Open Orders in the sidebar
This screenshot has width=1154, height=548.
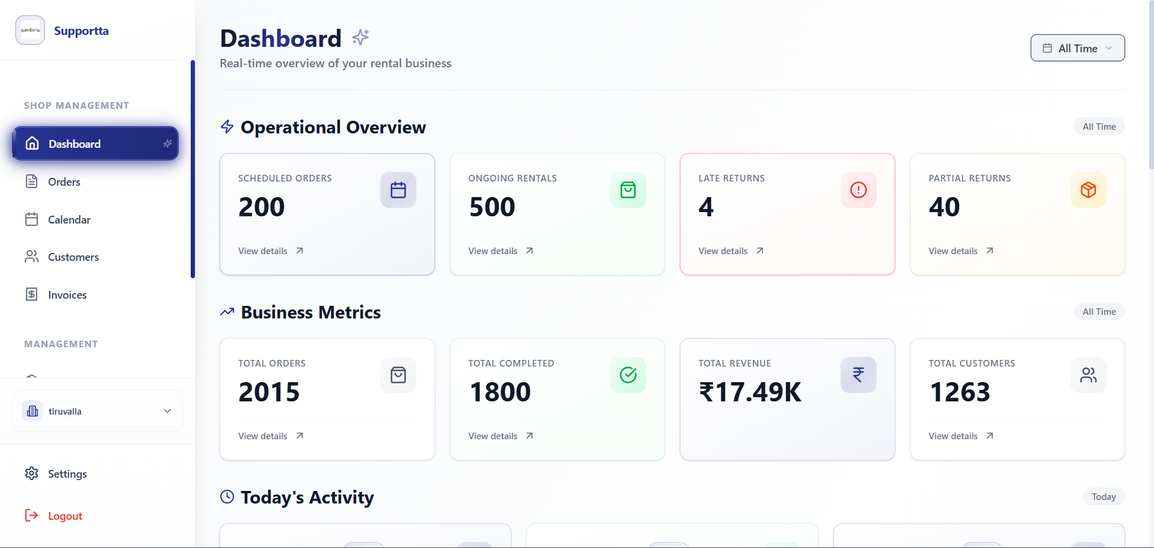click(64, 181)
